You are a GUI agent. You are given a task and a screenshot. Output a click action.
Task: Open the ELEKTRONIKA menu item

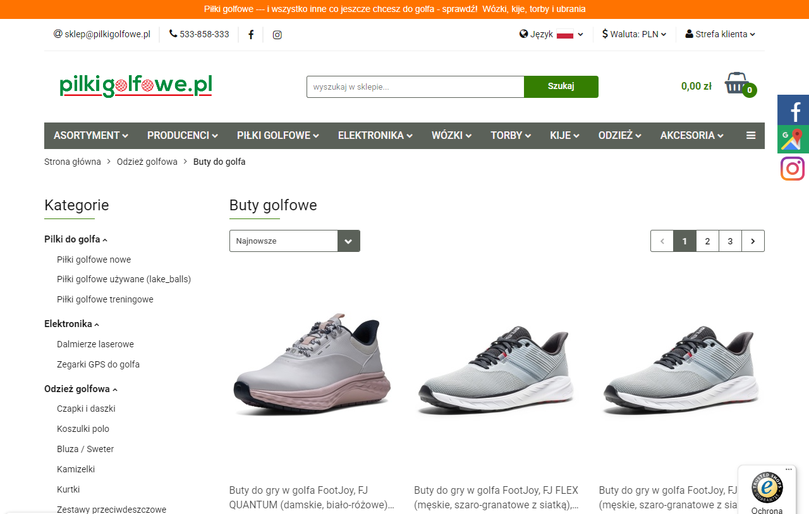pos(375,135)
